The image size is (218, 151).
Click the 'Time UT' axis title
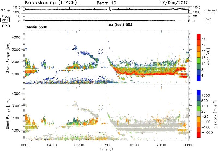[x=107, y=149]
